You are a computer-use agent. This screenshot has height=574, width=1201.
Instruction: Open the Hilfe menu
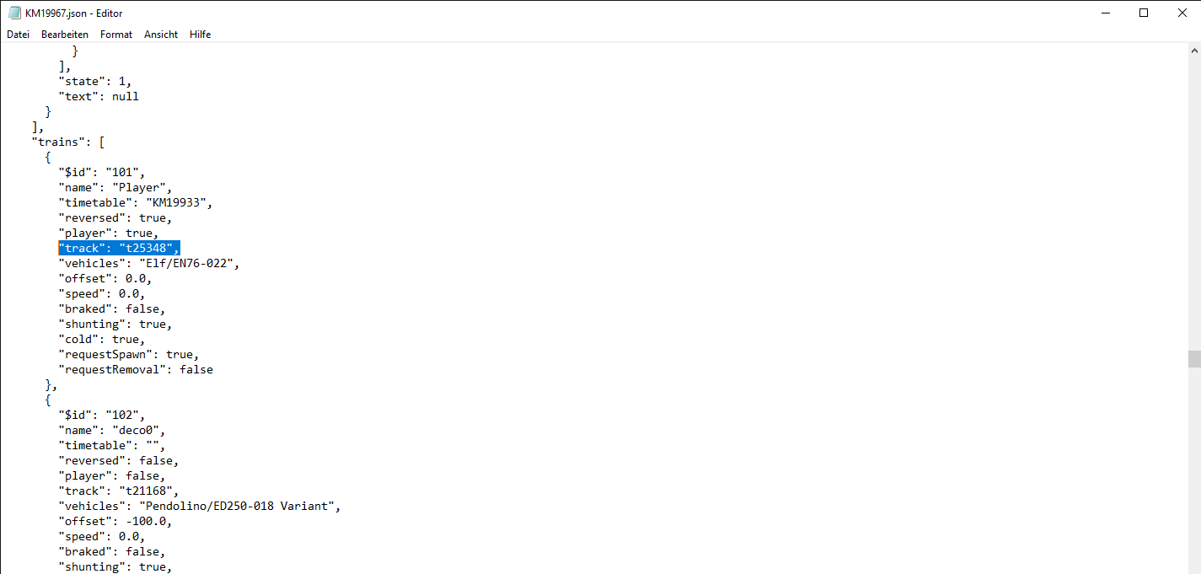click(x=201, y=35)
